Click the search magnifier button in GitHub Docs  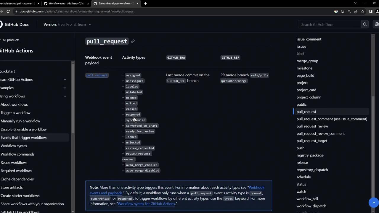(365, 25)
